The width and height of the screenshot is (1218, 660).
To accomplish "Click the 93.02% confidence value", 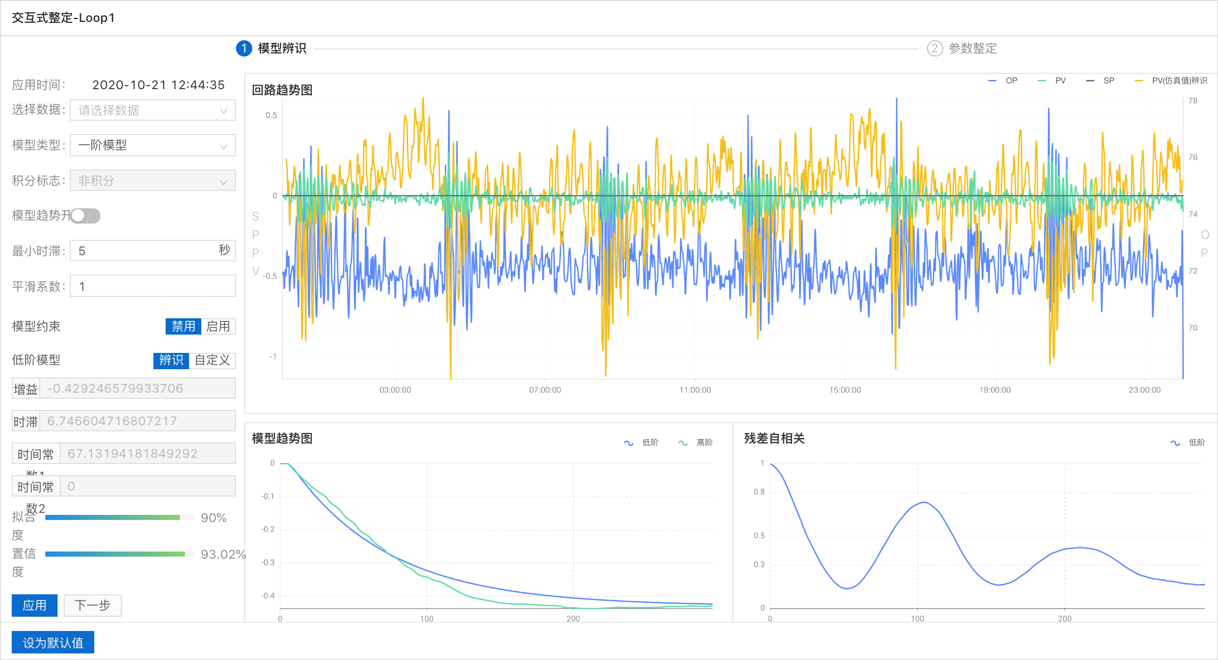I will [x=223, y=555].
